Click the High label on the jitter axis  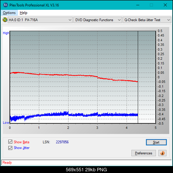coord(6,33)
